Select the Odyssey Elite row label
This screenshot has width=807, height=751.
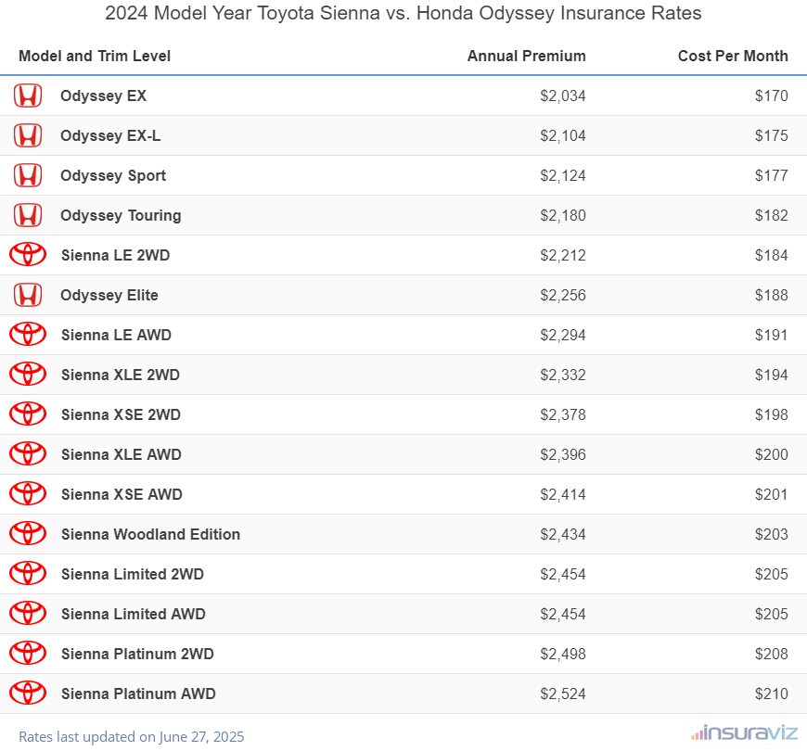coord(109,295)
